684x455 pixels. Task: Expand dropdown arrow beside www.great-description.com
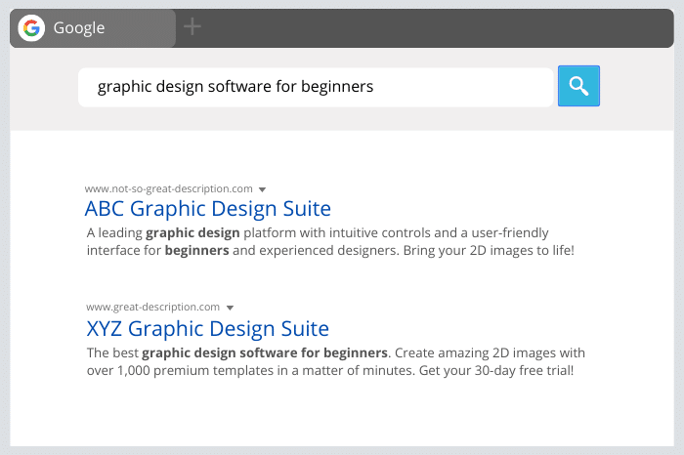[x=230, y=308]
